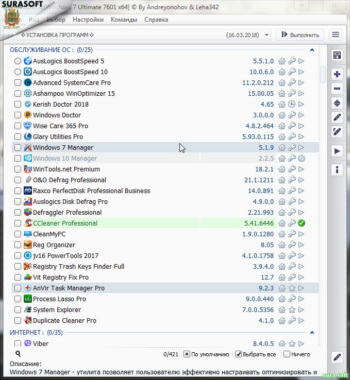350x380 pixels.
Task: Click clock (trial) icon for Kerish Doctor 2018
Action: pyautogui.click(x=292, y=104)
